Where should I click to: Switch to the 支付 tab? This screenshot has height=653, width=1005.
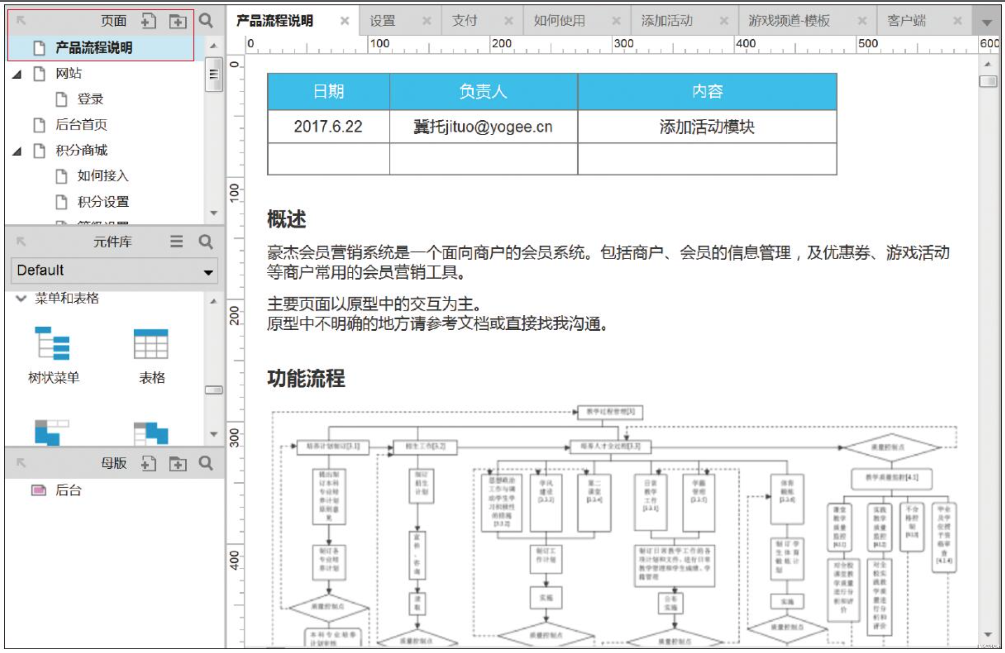465,21
